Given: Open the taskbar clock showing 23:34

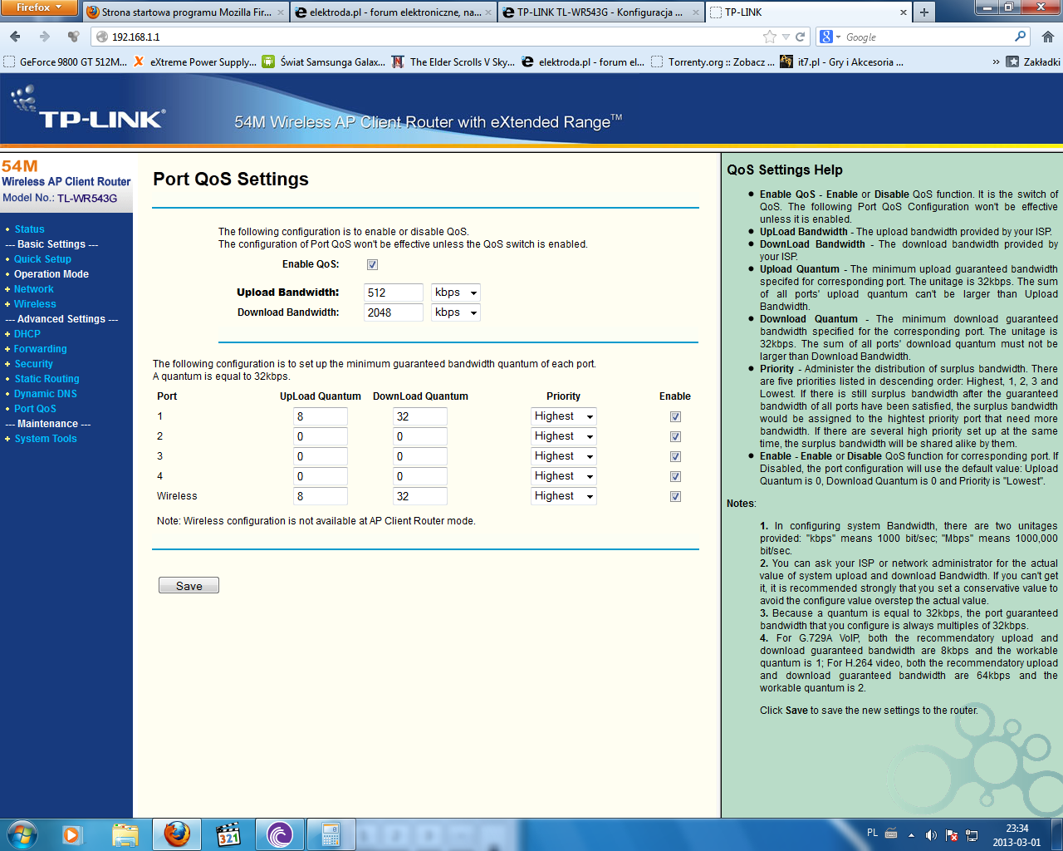Looking at the screenshot, I should tap(1016, 834).
